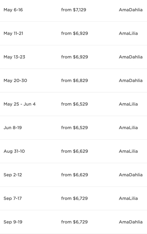Open AmaLilia link in Aug 31-10 row
This screenshot has width=147, height=234.
128,151
